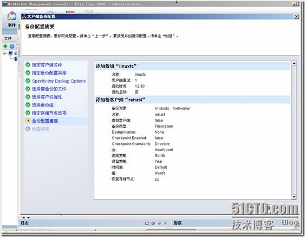
Task: Click the Checkpoint Granularity value Directory
Action: click(x=162, y=144)
